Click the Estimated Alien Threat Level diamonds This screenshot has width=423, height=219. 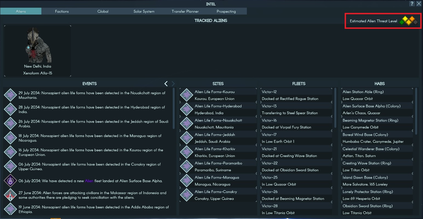tap(408, 21)
